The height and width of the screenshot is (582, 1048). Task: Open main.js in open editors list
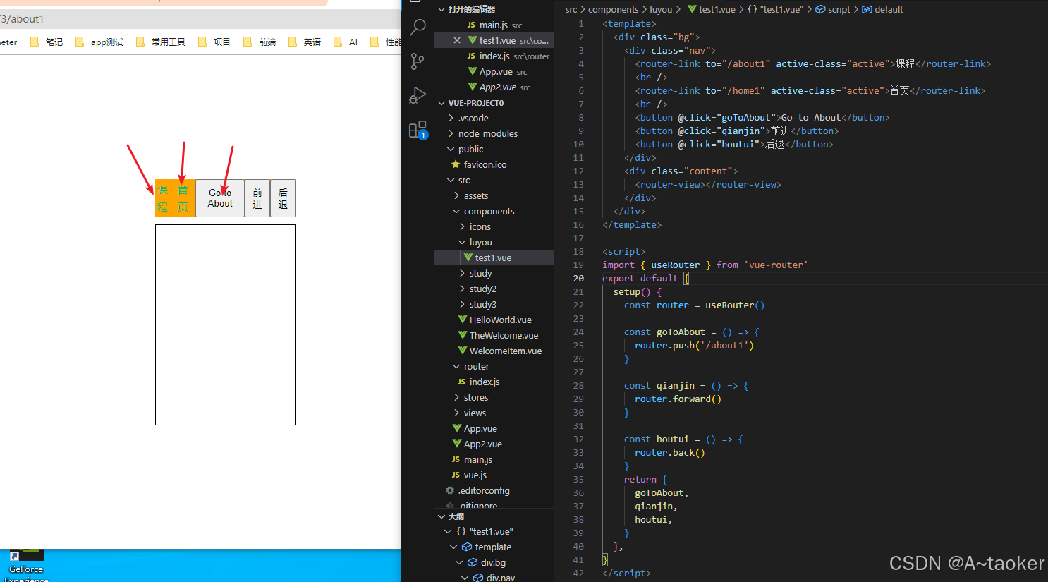[x=494, y=25]
